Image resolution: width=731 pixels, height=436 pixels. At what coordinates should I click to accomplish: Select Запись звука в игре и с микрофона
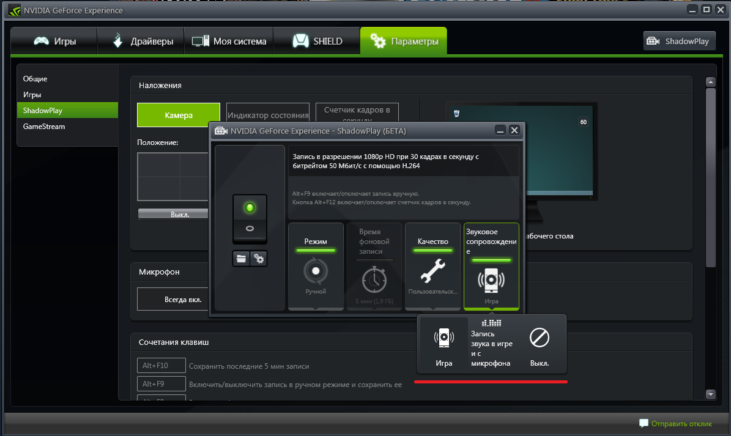tap(491, 345)
